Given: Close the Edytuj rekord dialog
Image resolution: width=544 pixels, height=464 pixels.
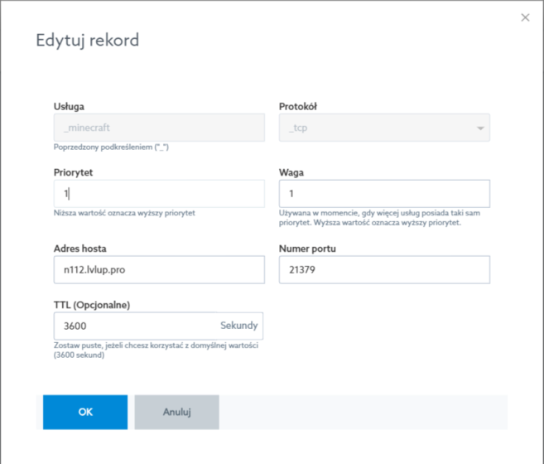Looking at the screenshot, I should (x=525, y=17).
